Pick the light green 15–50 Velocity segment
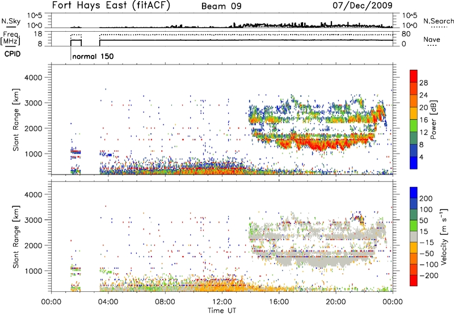The height and width of the screenshot is (314, 454). click(414, 226)
